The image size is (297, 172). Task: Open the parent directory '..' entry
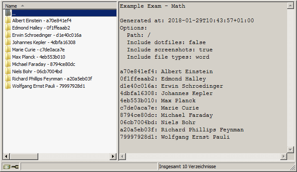[64, 13]
